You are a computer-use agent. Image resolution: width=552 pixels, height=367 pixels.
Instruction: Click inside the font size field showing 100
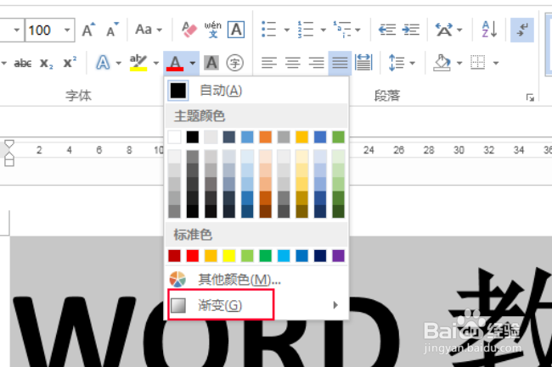coord(43,30)
